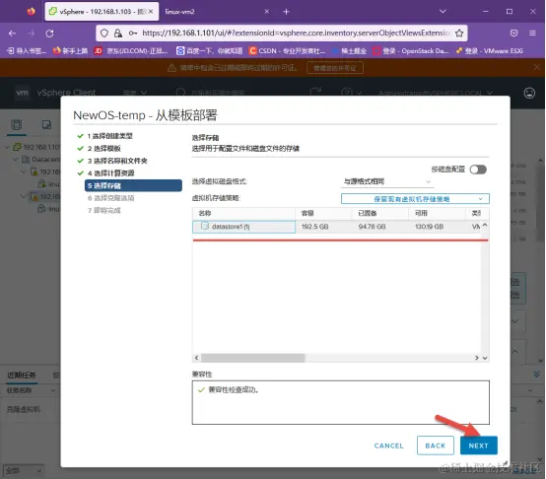Open the list all tabs dropdown

pos(443,12)
